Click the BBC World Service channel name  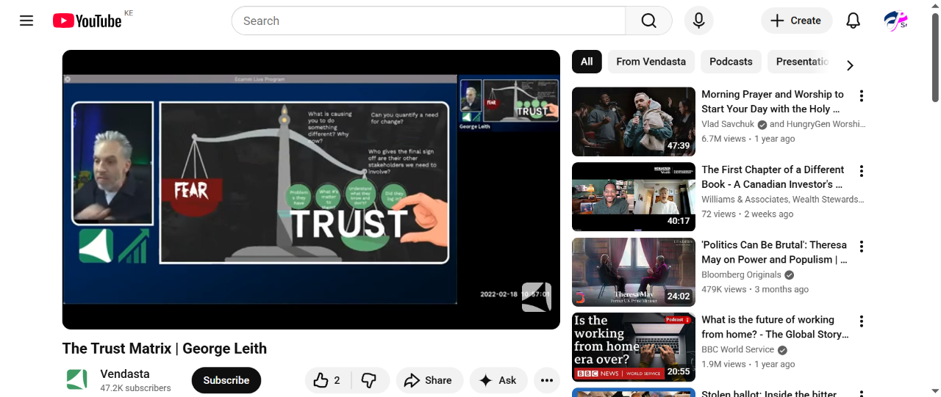point(737,350)
